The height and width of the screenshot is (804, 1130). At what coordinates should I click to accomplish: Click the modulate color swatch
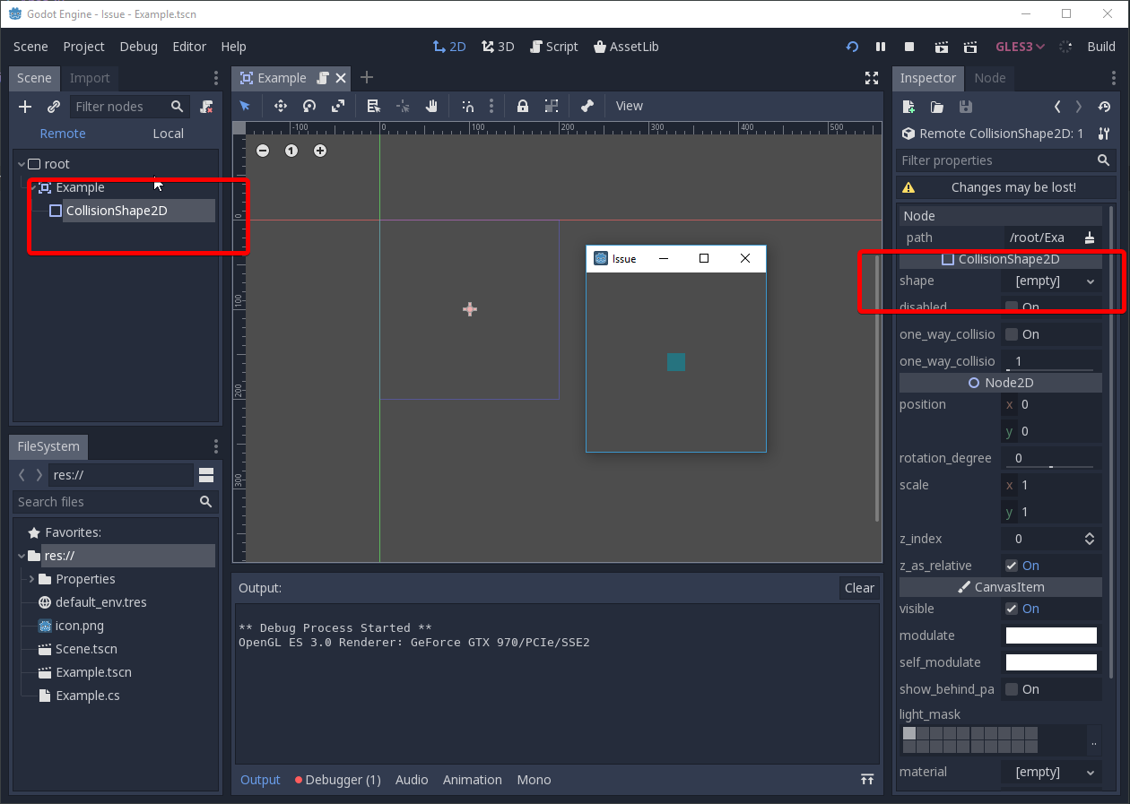click(1050, 635)
